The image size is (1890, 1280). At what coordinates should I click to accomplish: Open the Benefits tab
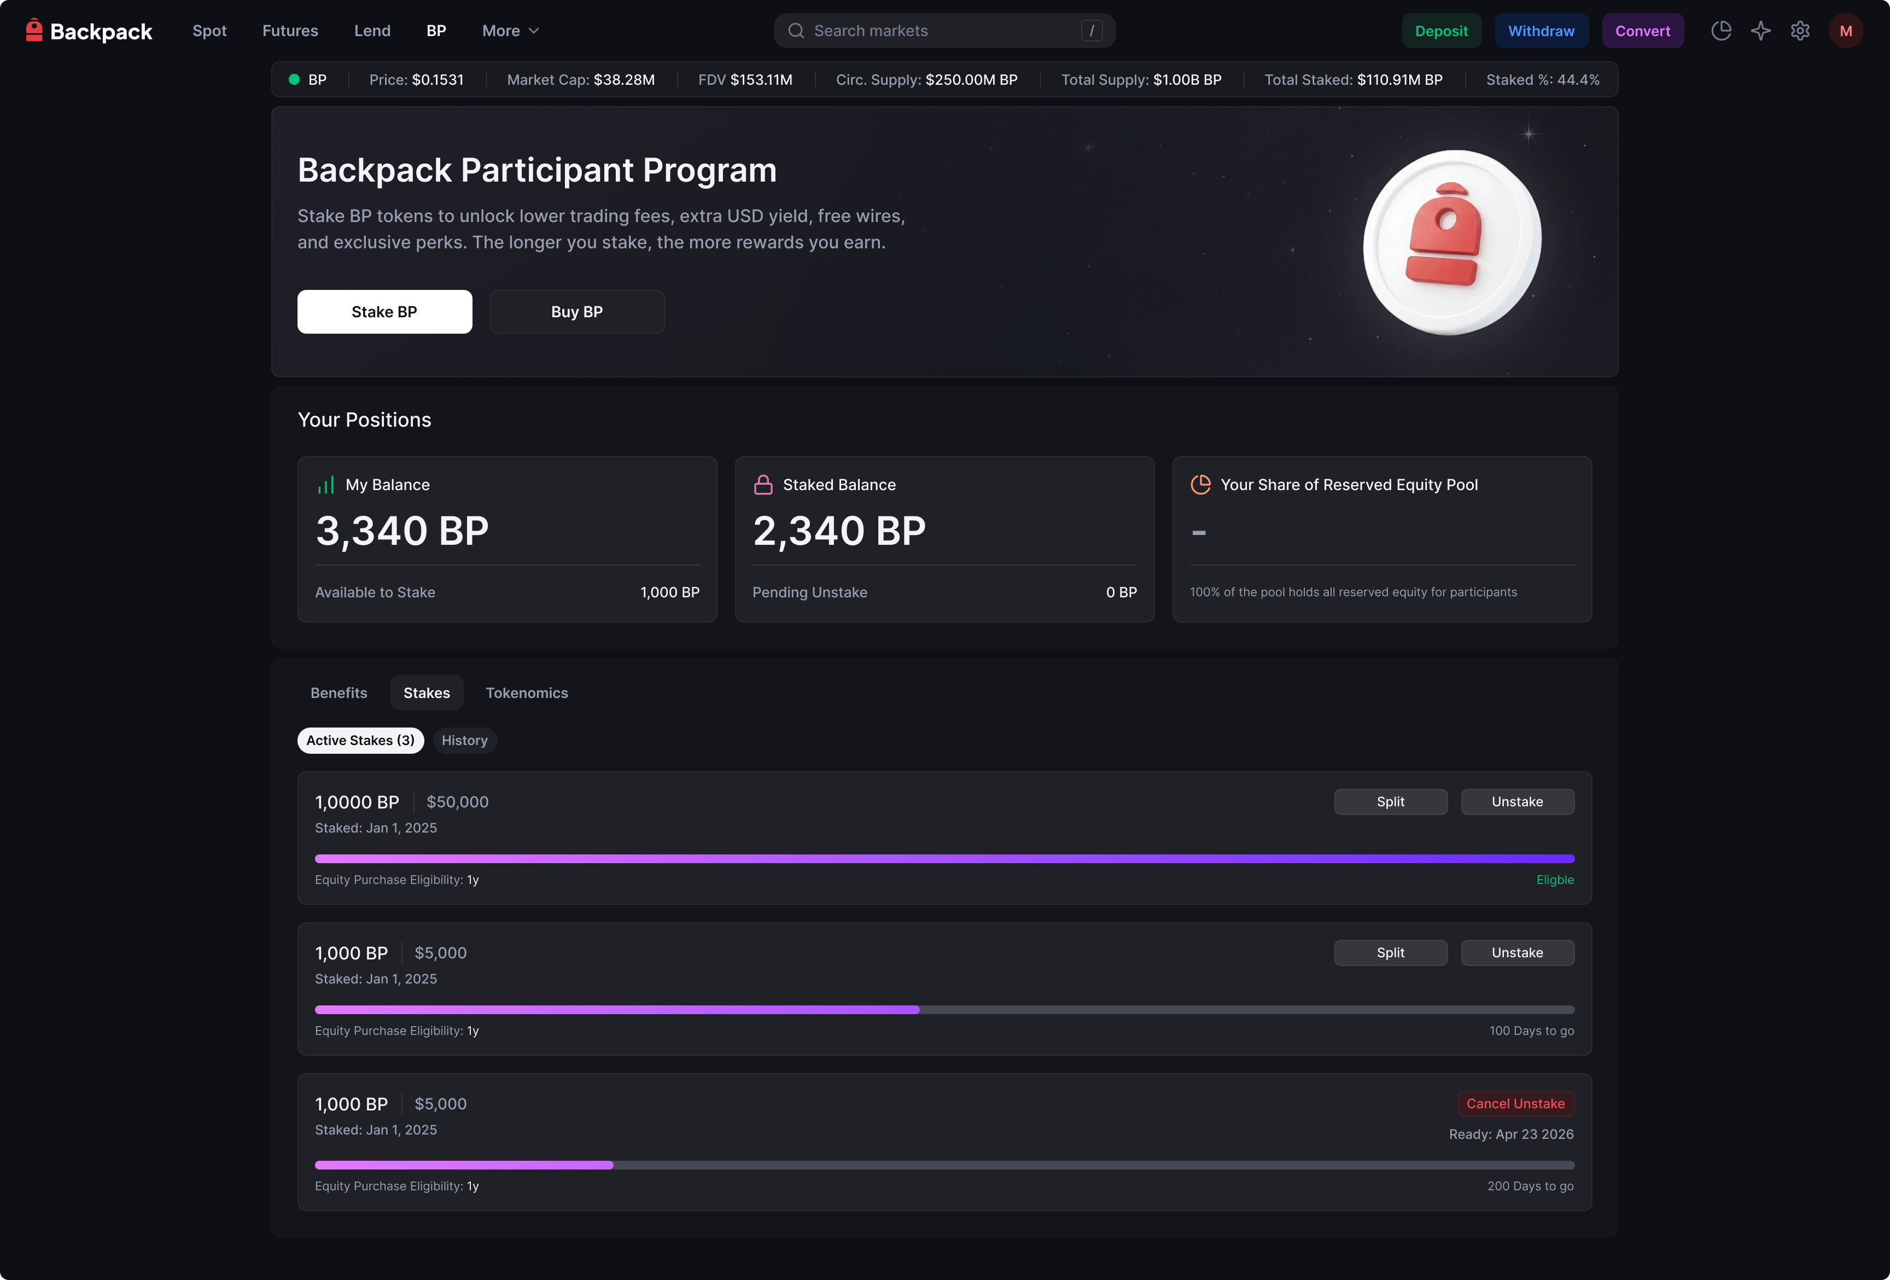coord(339,693)
